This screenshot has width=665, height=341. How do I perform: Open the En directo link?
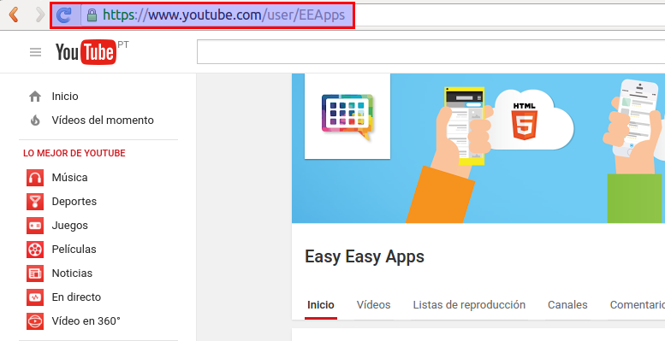[x=76, y=297]
